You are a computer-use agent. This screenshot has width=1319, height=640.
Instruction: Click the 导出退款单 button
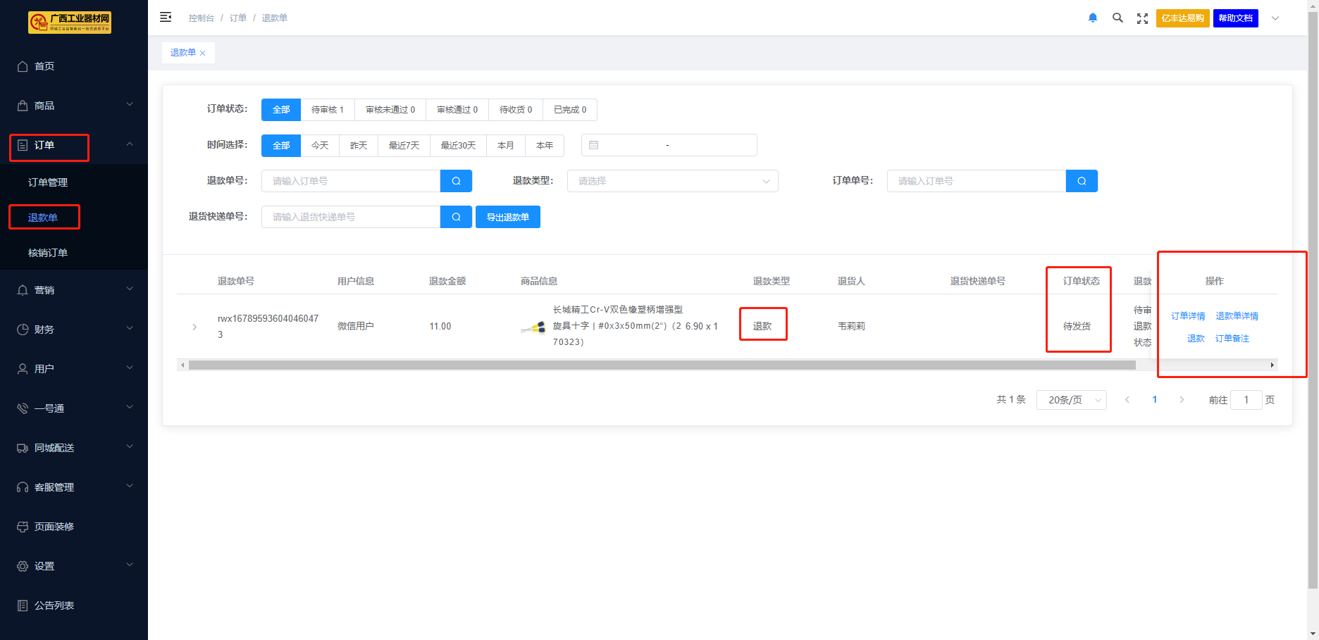point(507,217)
